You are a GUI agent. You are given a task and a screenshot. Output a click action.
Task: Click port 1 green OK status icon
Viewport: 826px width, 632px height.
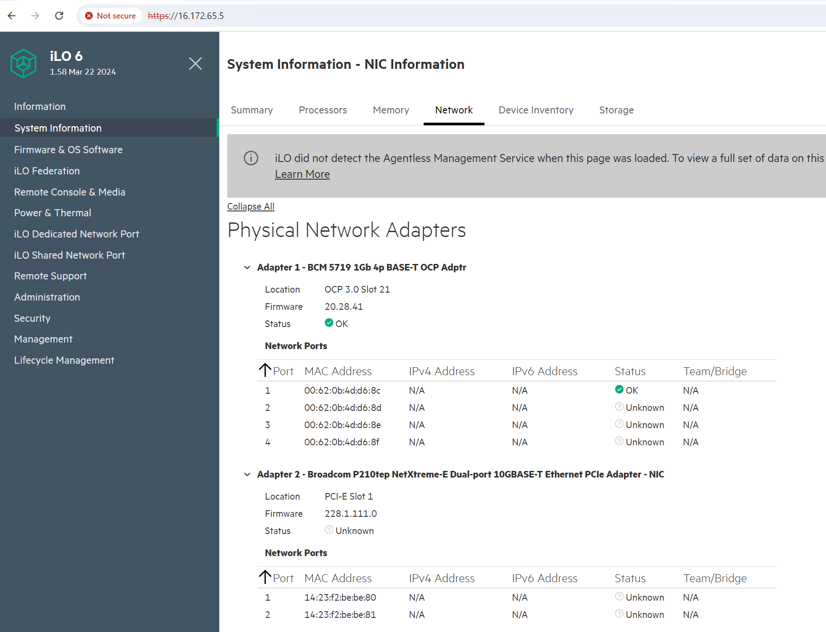619,389
